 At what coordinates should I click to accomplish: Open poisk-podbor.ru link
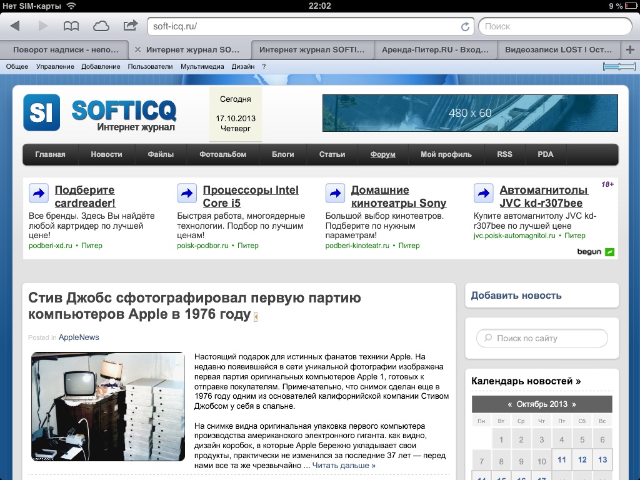203,246
